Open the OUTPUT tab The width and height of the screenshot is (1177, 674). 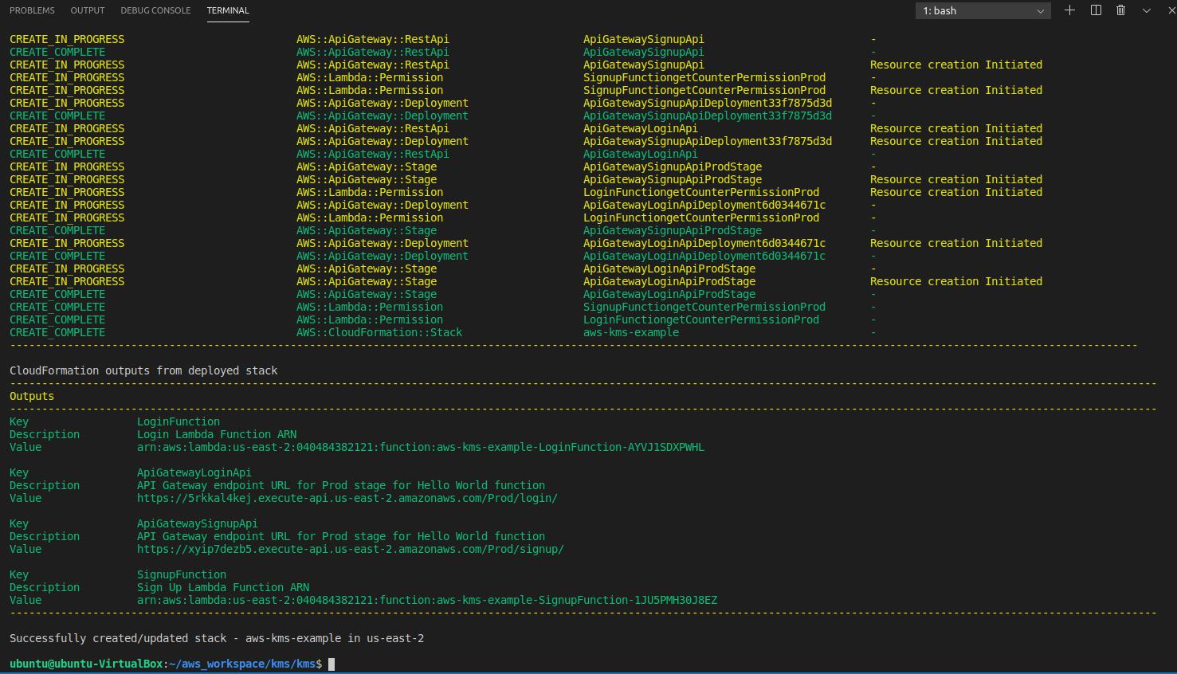pos(88,10)
